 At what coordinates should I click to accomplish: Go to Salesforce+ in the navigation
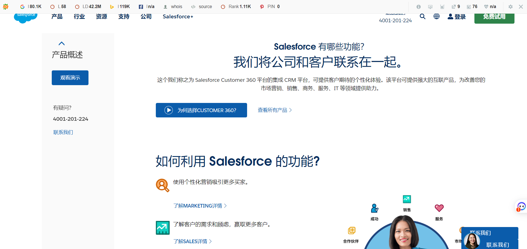(x=178, y=17)
